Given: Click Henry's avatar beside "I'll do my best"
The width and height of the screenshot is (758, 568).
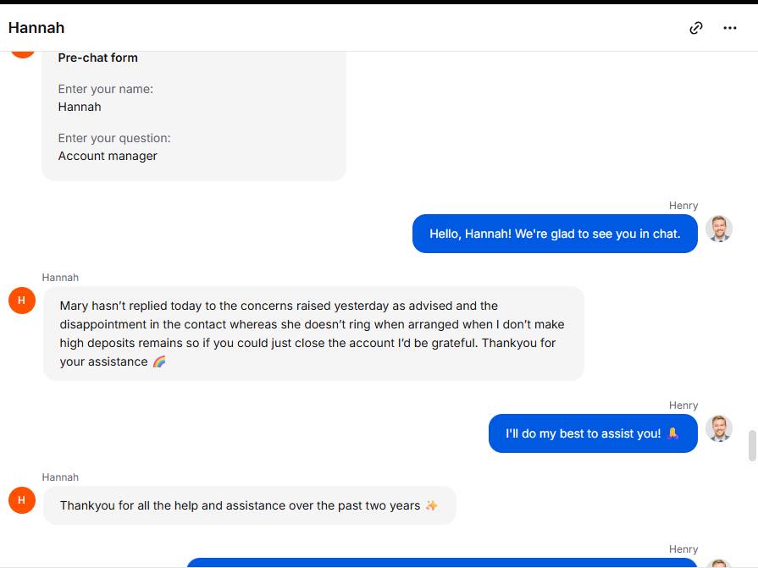Looking at the screenshot, I should tap(719, 428).
